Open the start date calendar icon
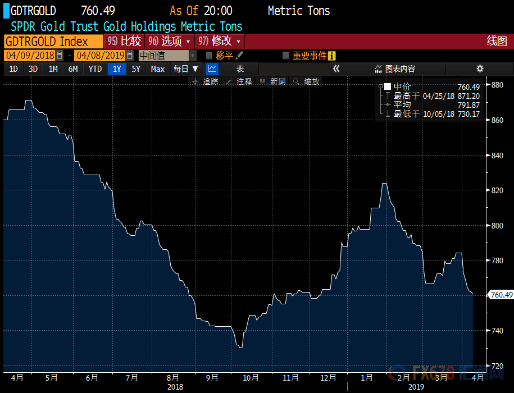 tap(60, 56)
